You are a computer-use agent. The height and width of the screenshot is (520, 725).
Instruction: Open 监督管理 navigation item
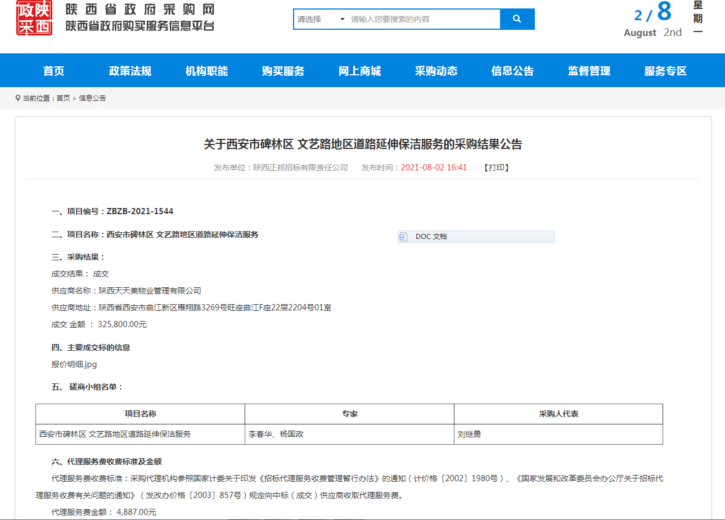tap(589, 71)
